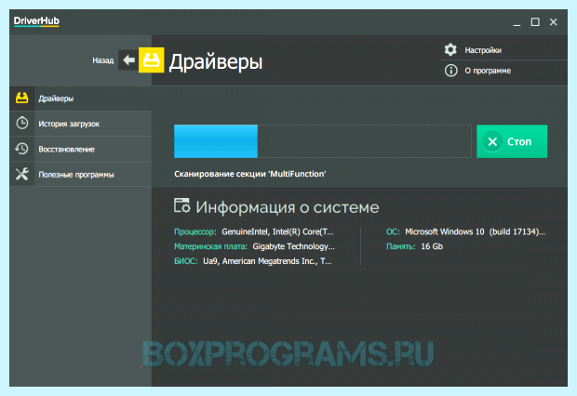Click the Информация о системе heading
577x396 pixels.
coord(287,207)
